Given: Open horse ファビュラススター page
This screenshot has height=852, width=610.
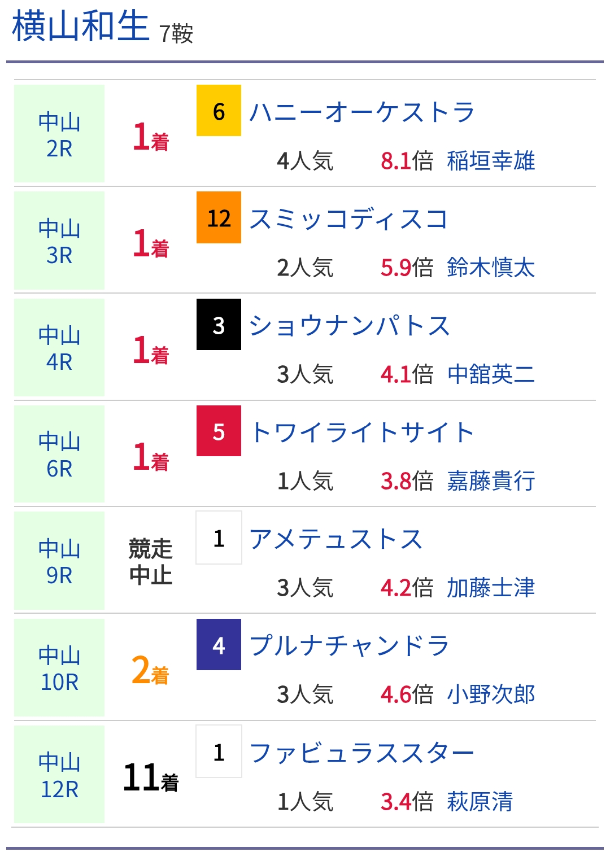Looking at the screenshot, I should tap(361, 753).
